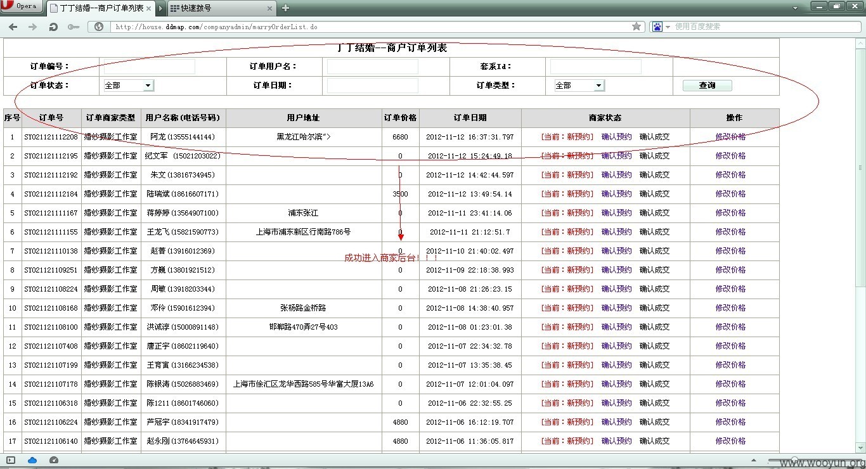Viewport: 866px width, 469px height.
Task: Open the 订单状态 dropdown
Action: pyautogui.click(x=129, y=86)
